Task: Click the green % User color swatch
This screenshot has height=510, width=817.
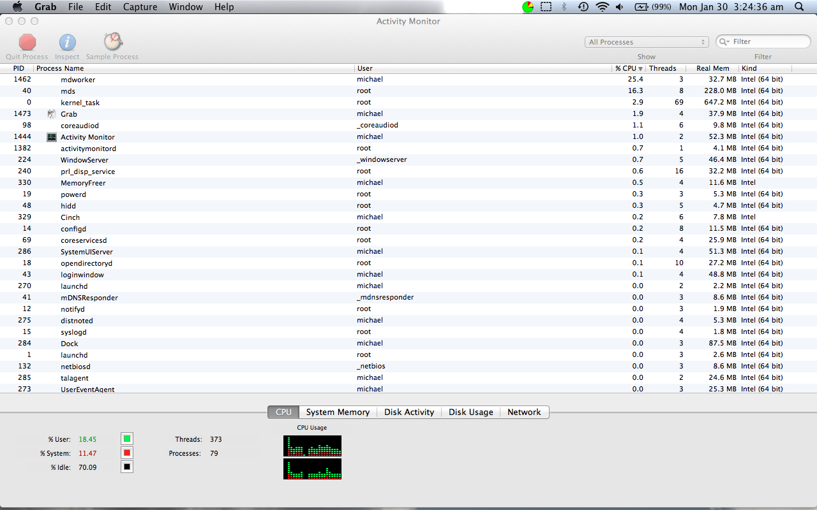Action: tap(127, 439)
